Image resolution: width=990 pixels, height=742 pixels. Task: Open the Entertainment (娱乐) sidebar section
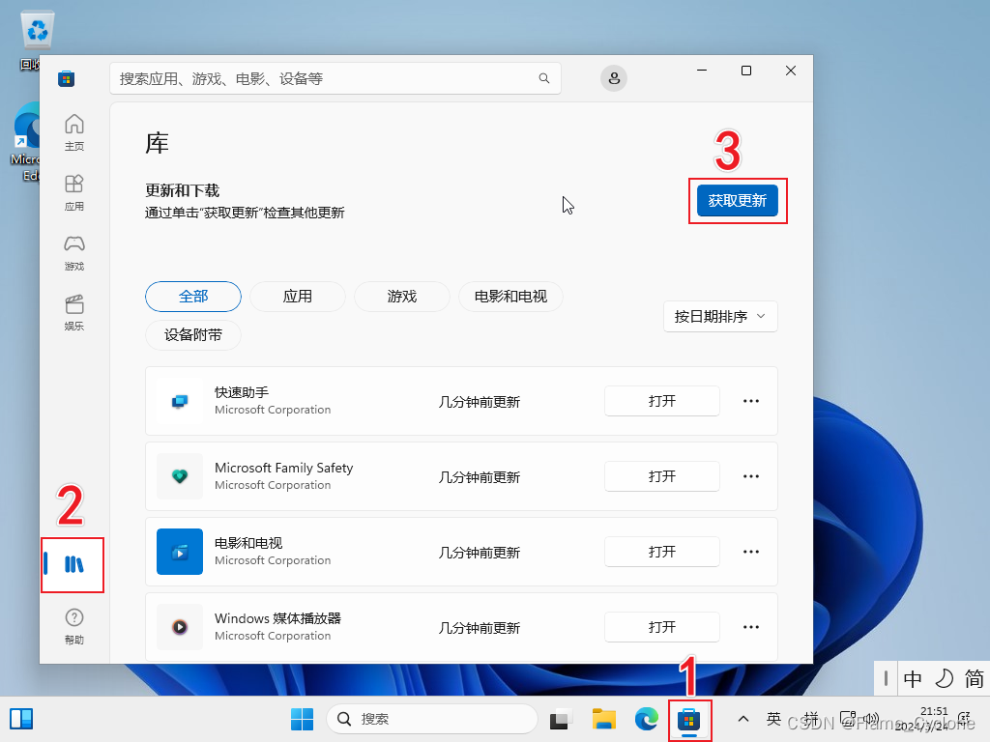click(x=73, y=312)
